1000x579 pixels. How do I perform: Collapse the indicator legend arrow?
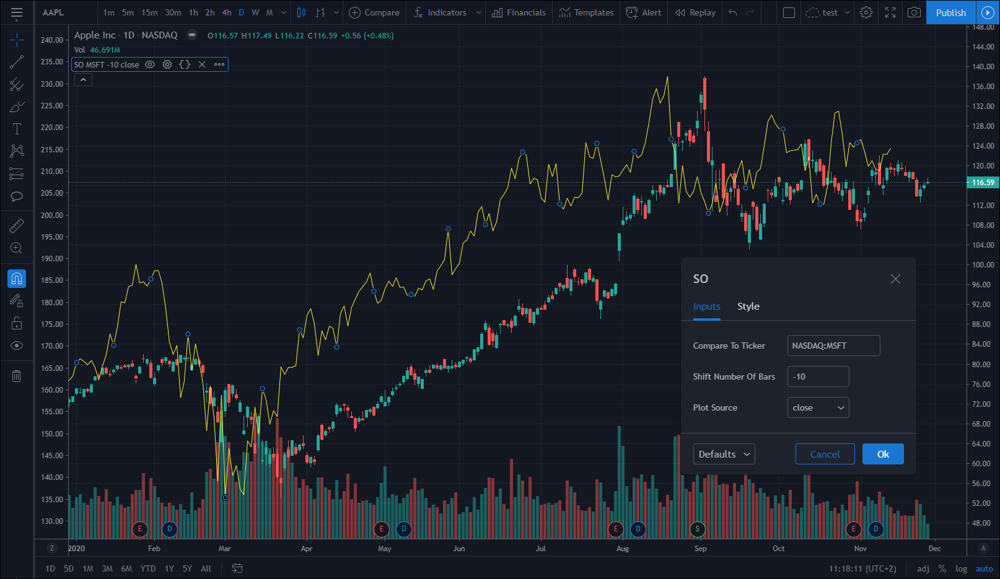[83, 80]
